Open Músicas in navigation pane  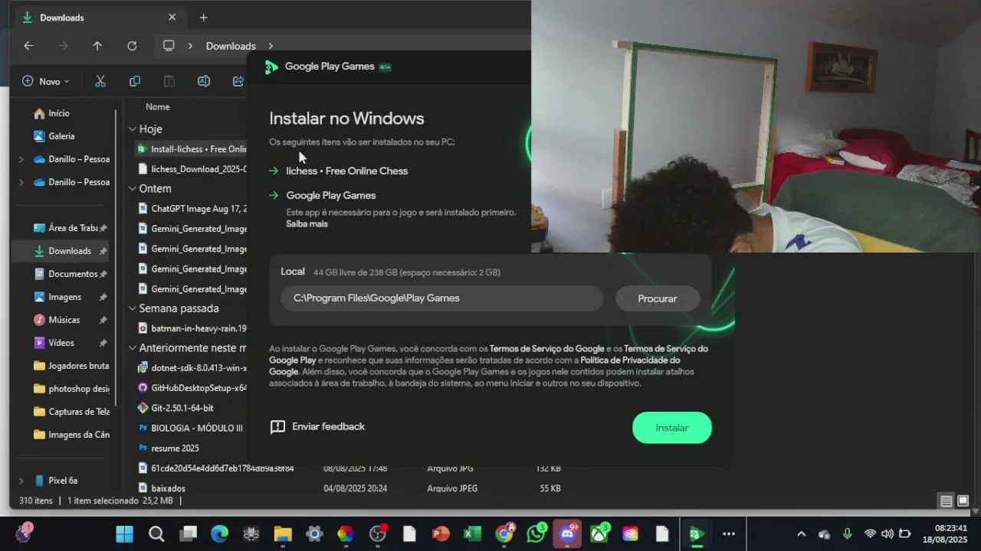[64, 320]
